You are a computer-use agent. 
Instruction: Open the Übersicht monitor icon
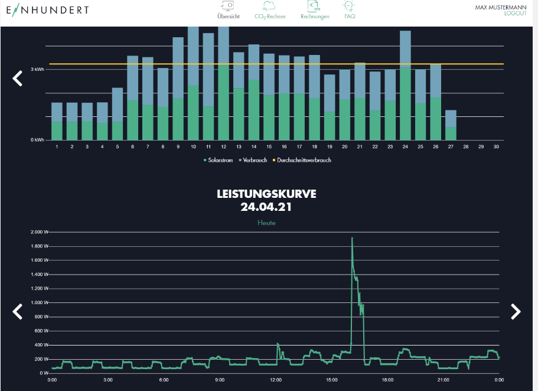click(x=228, y=5)
